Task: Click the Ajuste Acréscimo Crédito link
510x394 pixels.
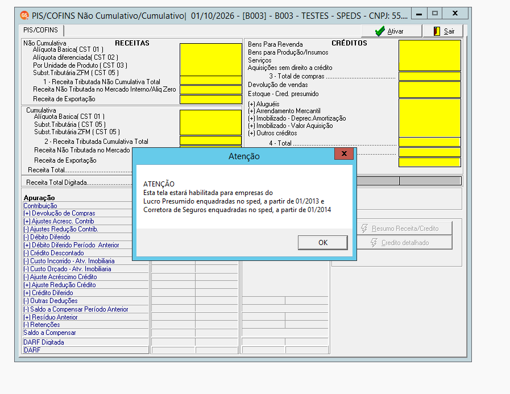Action: [60, 277]
